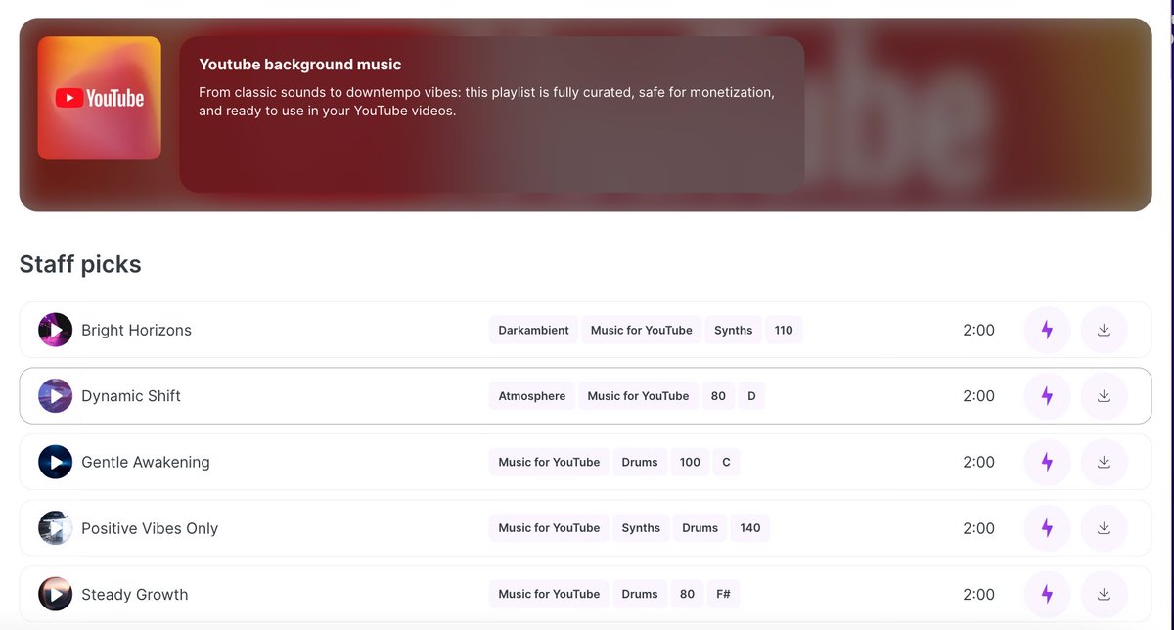Screen dimensions: 1174x630
Task: Open the Gentle Awakening track title
Action: (146, 462)
